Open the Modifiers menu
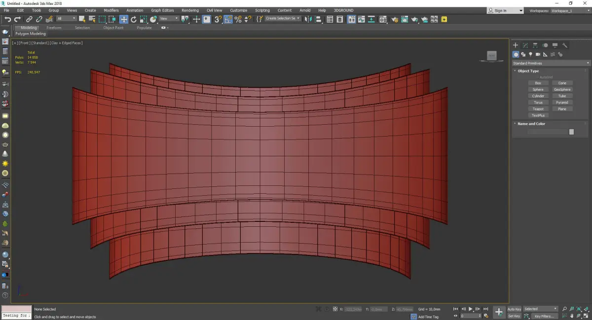The image size is (592, 320). click(x=111, y=10)
